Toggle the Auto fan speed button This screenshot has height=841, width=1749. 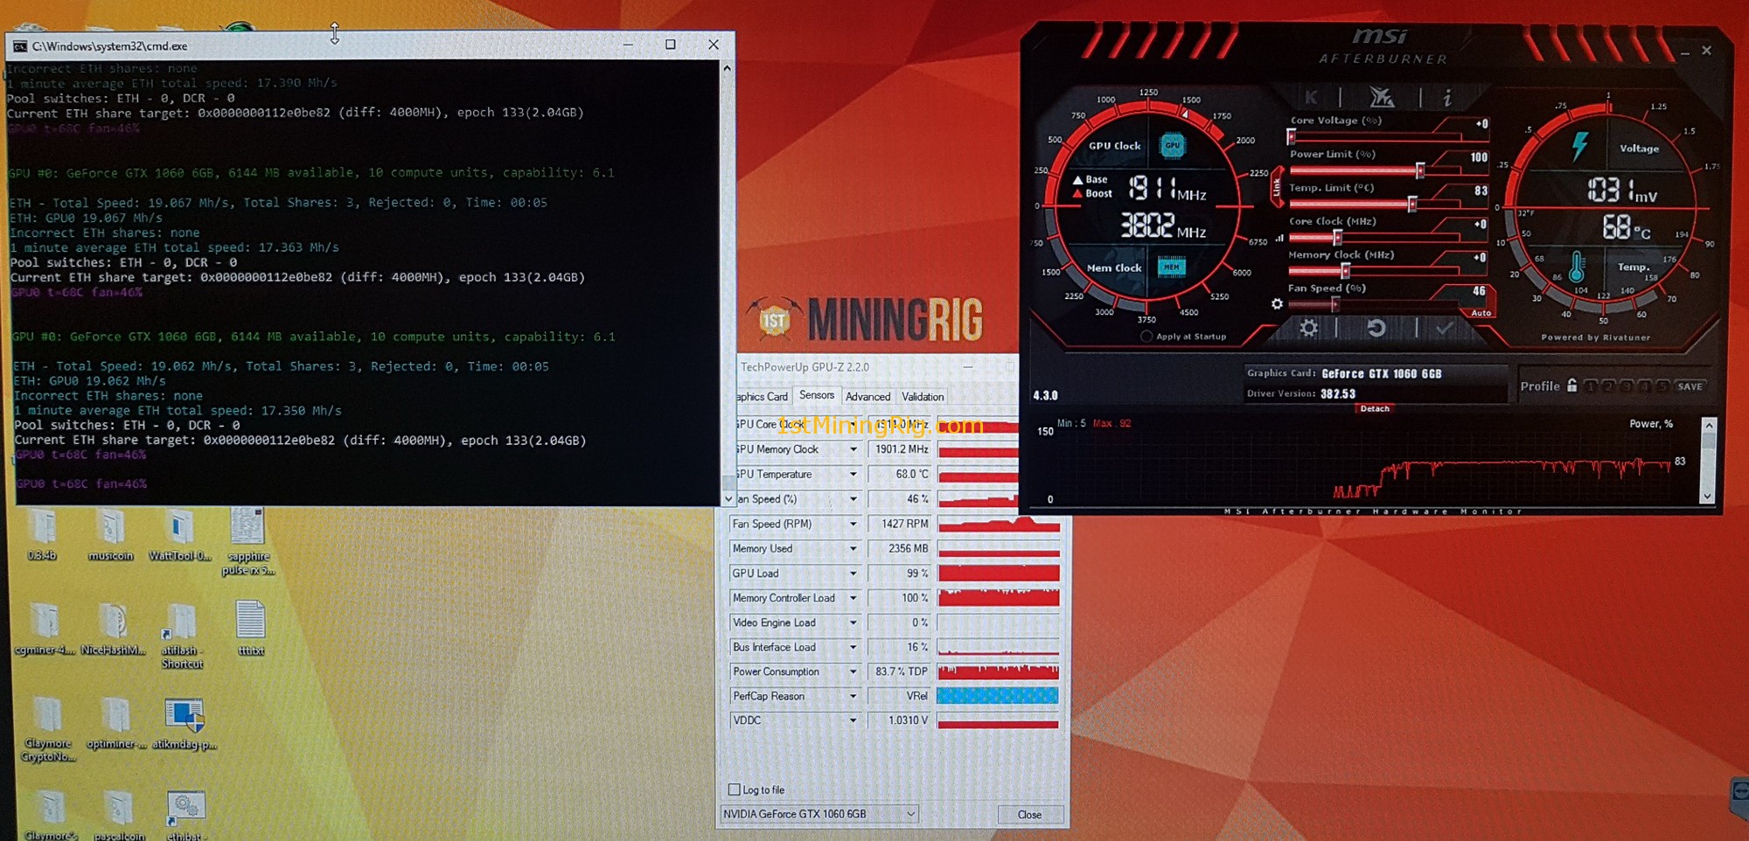1481,313
